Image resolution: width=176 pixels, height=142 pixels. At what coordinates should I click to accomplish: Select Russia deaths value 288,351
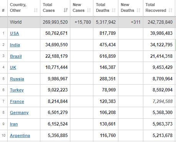108,79
